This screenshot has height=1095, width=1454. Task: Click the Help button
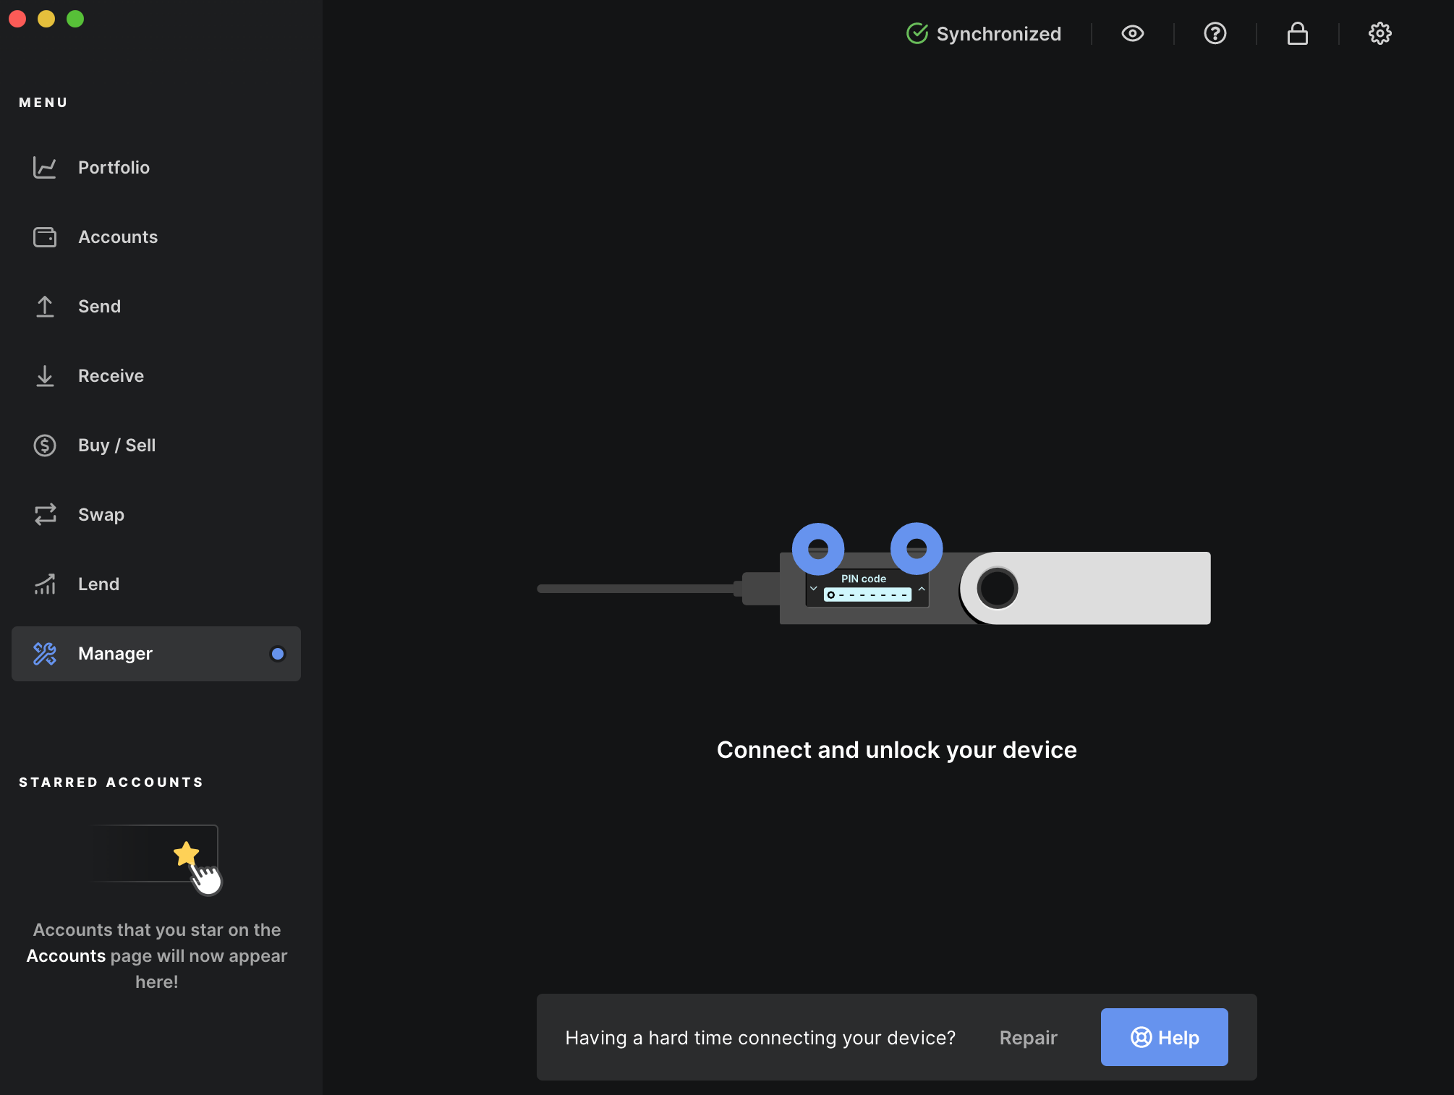tap(1164, 1036)
